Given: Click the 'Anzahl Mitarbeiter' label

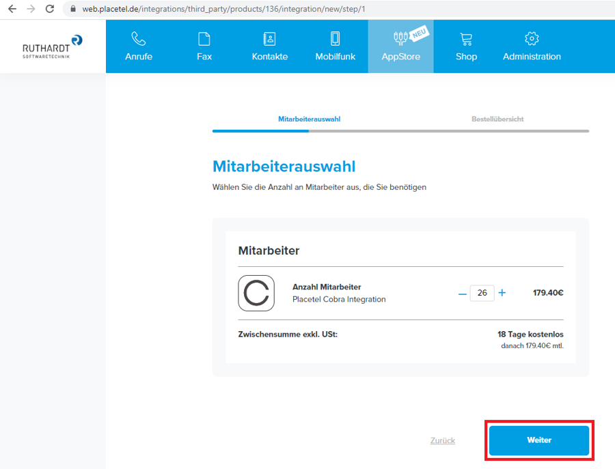Looking at the screenshot, I should (x=327, y=287).
